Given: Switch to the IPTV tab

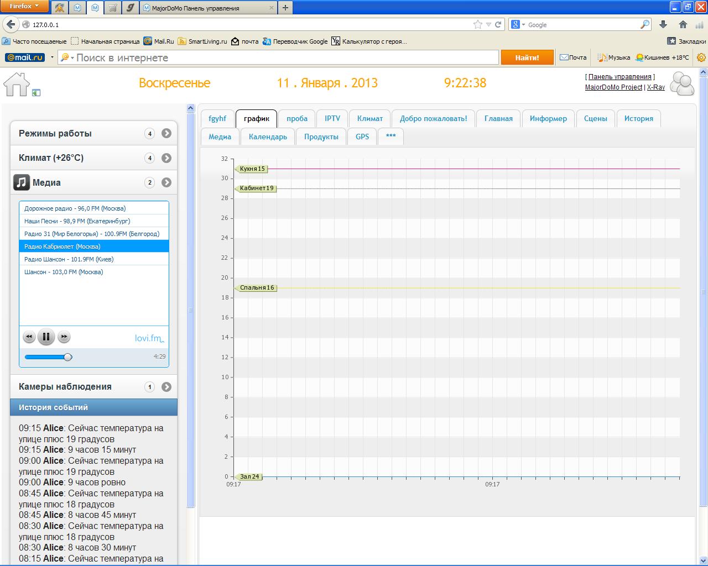Looking at the screenshot, I should 332,118.
